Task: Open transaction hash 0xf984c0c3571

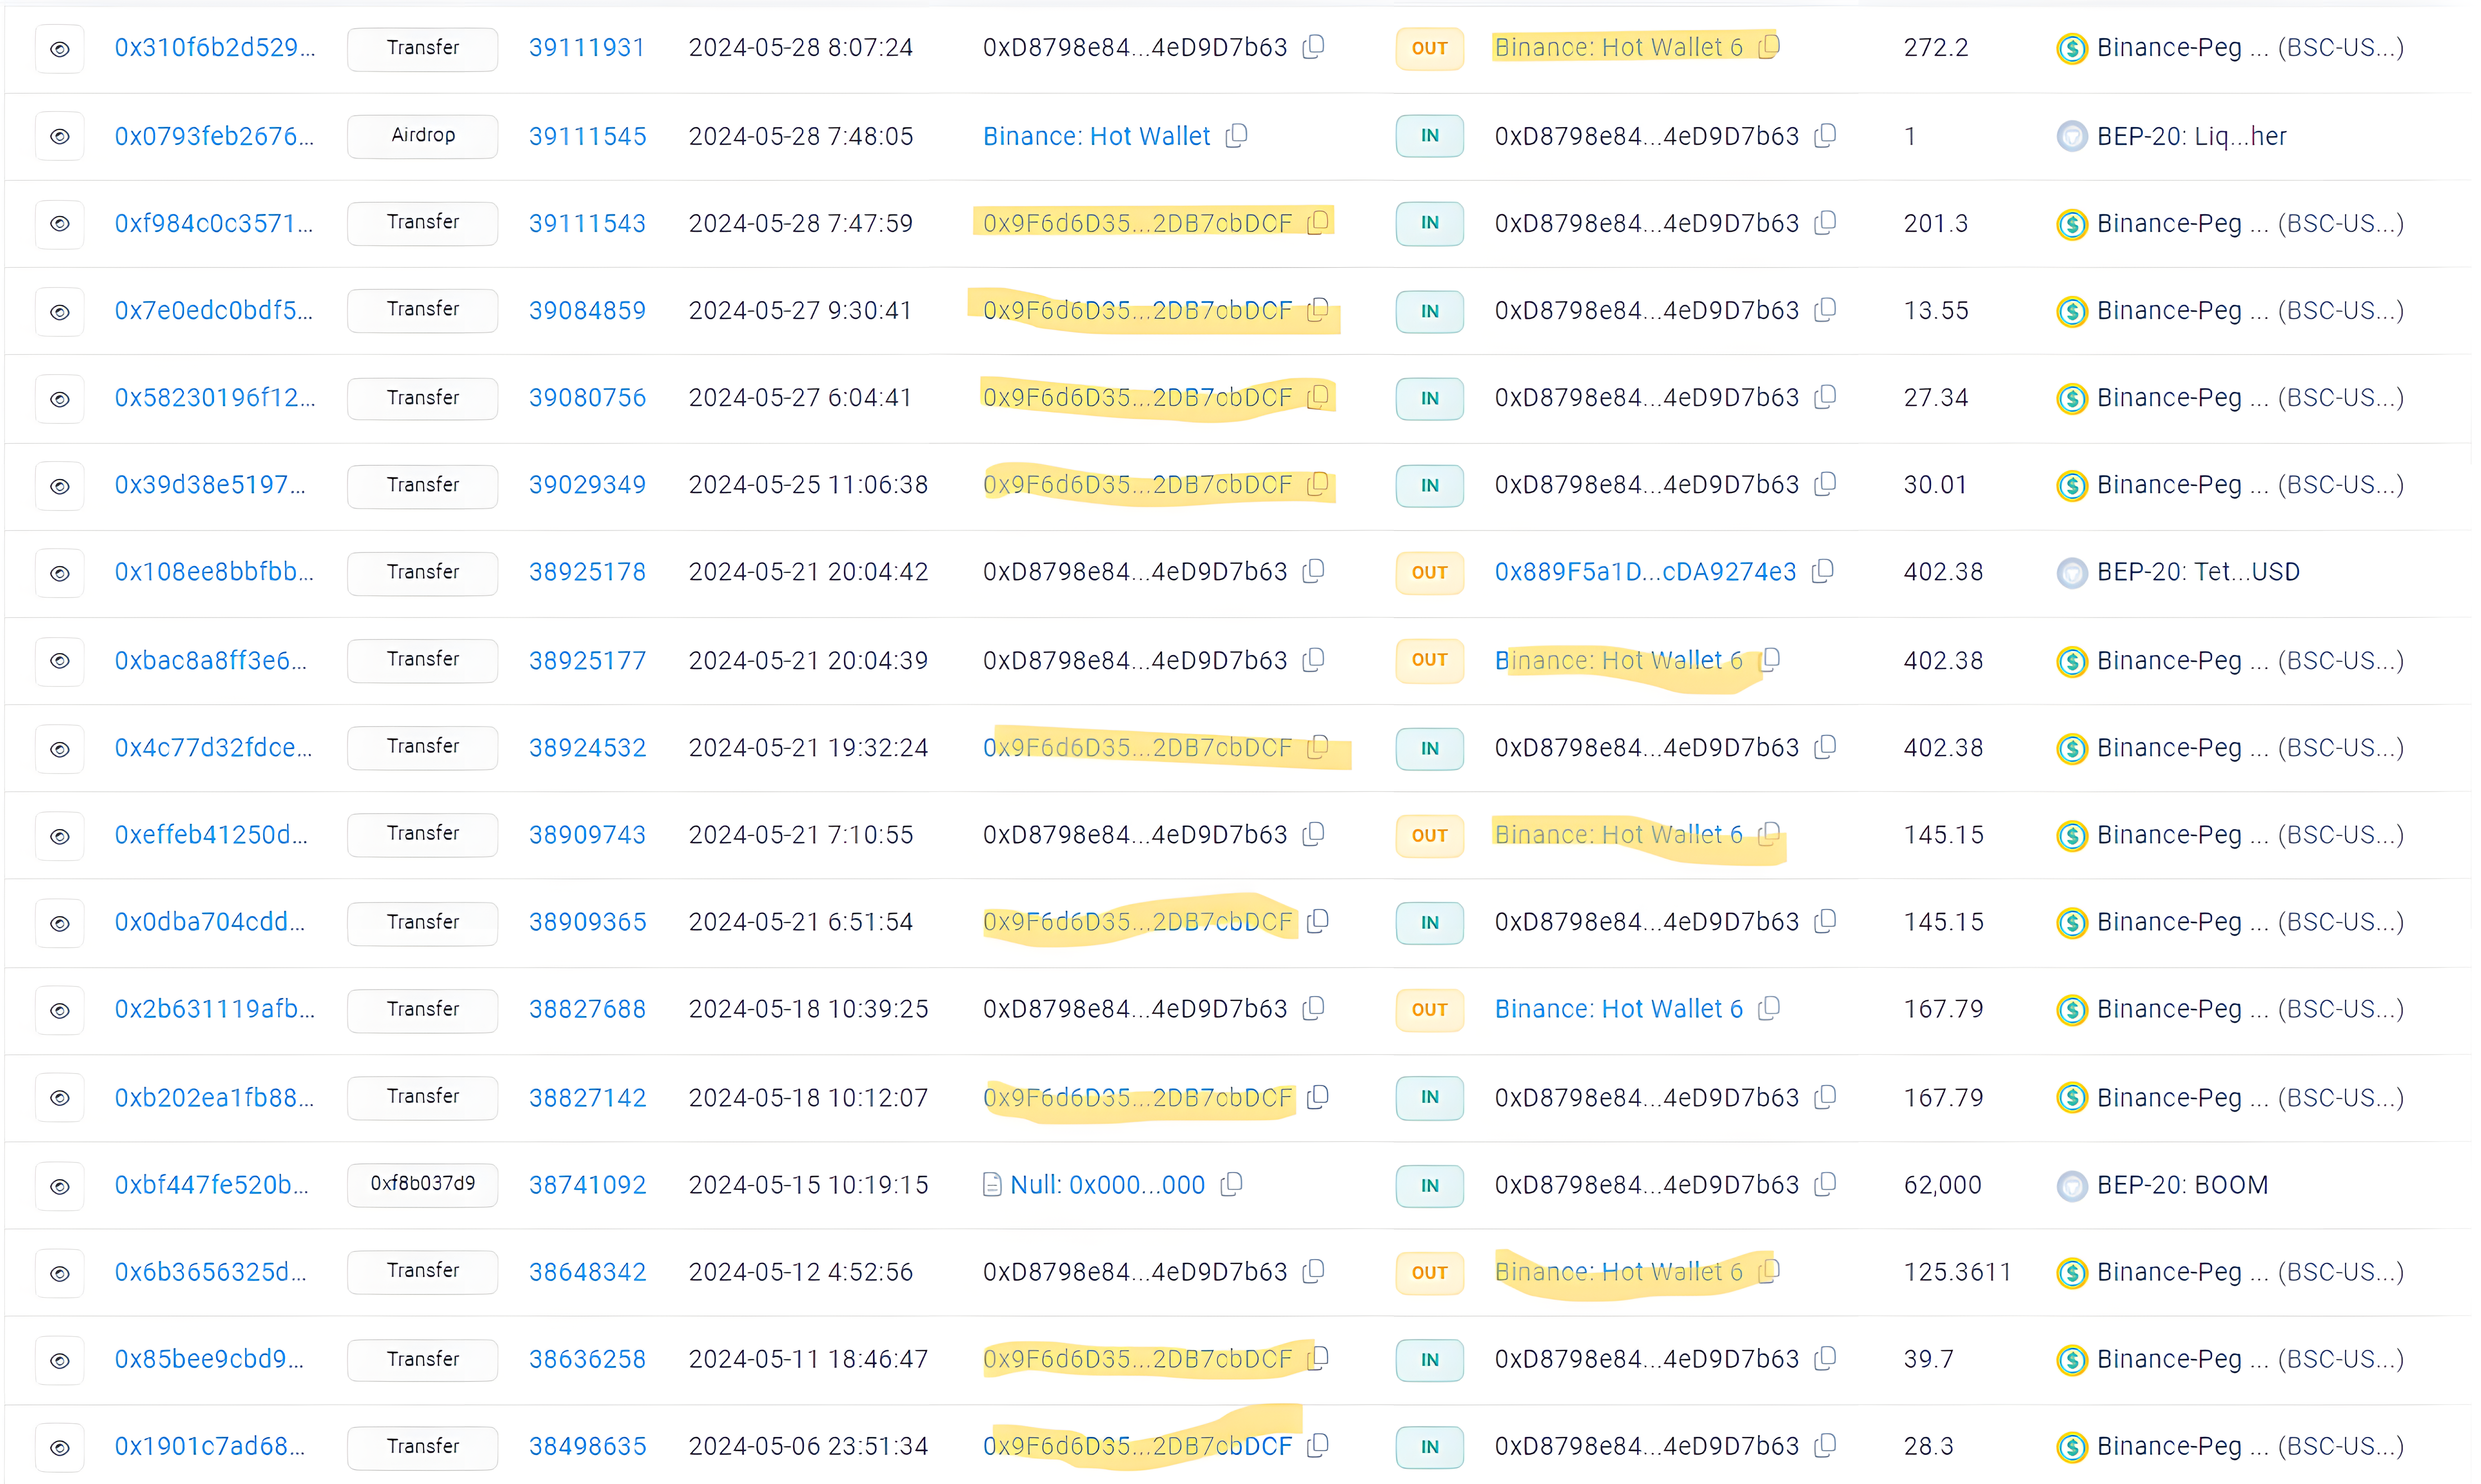Action: pyautogui.click(x=213, y=223)
